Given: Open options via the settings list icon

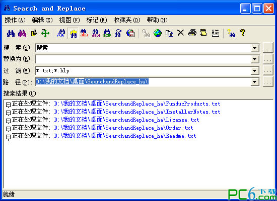Looking at the screenshot, I should tap(216, 33).
